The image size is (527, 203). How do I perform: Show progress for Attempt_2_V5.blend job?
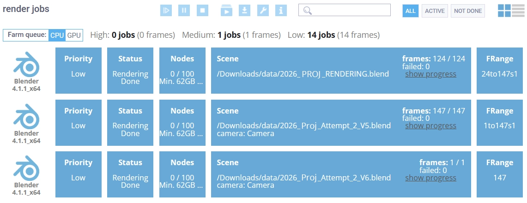(430, 126)
